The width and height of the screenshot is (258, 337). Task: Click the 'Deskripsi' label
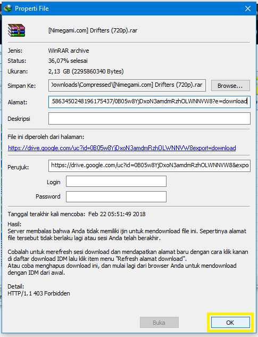(19, 119)
